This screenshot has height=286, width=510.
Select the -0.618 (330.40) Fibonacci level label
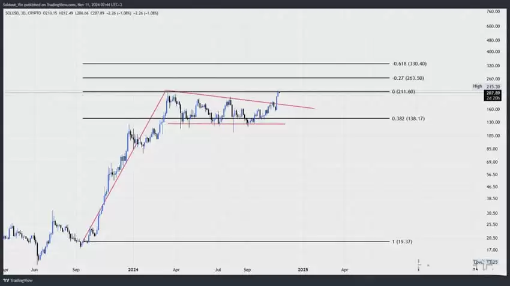point(409,64)
